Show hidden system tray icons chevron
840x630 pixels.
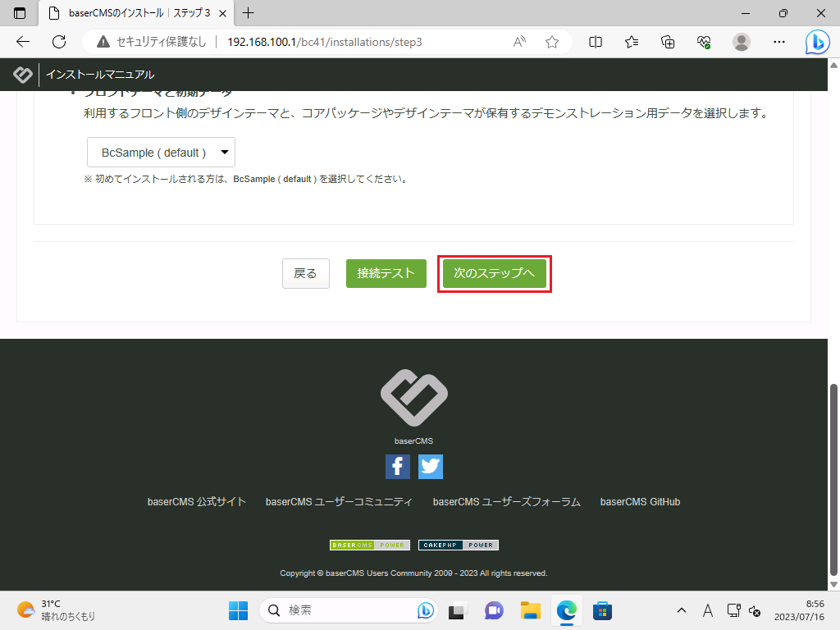[681, 610]
